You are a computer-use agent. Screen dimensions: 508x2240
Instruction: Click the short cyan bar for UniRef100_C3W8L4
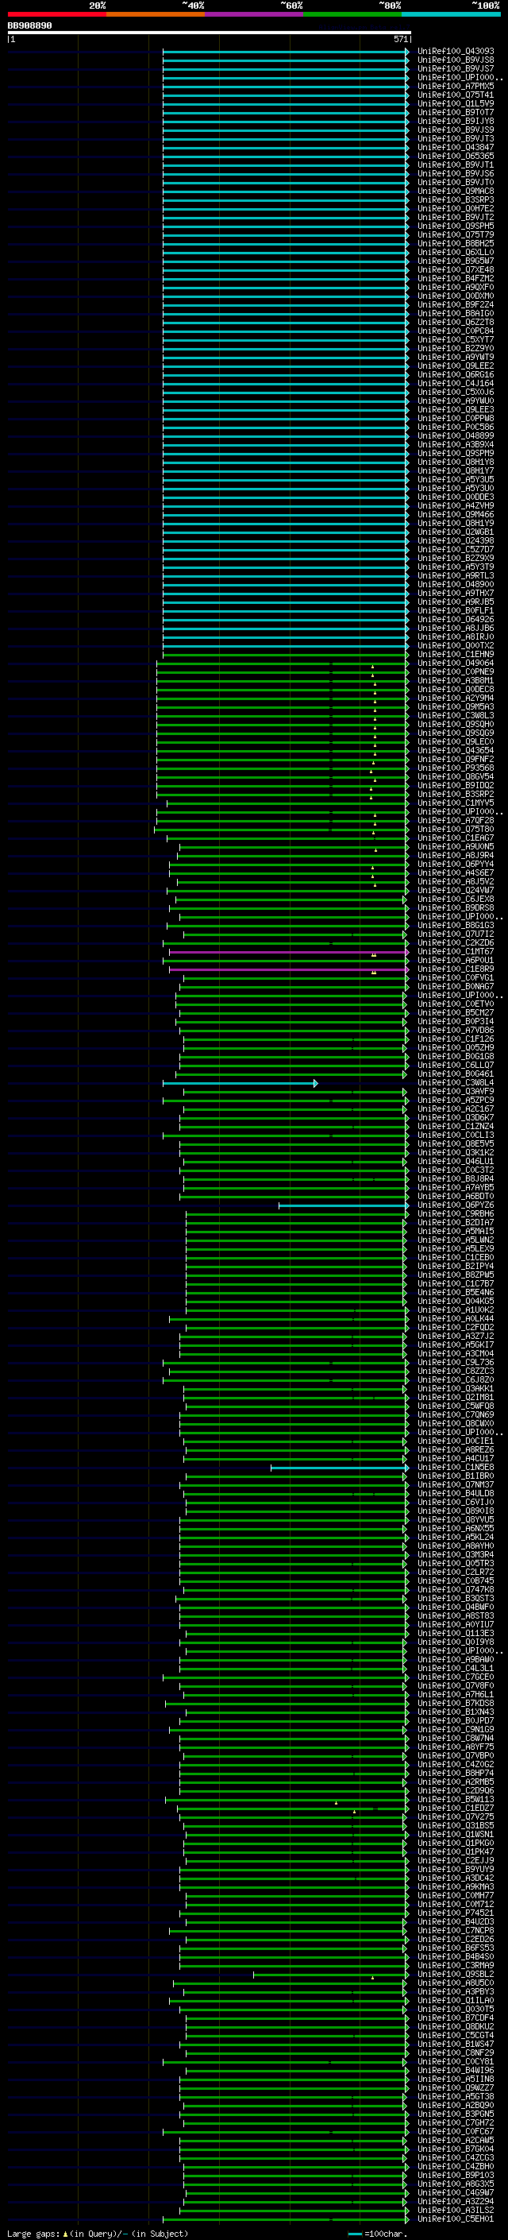[x=240, y=1082]
